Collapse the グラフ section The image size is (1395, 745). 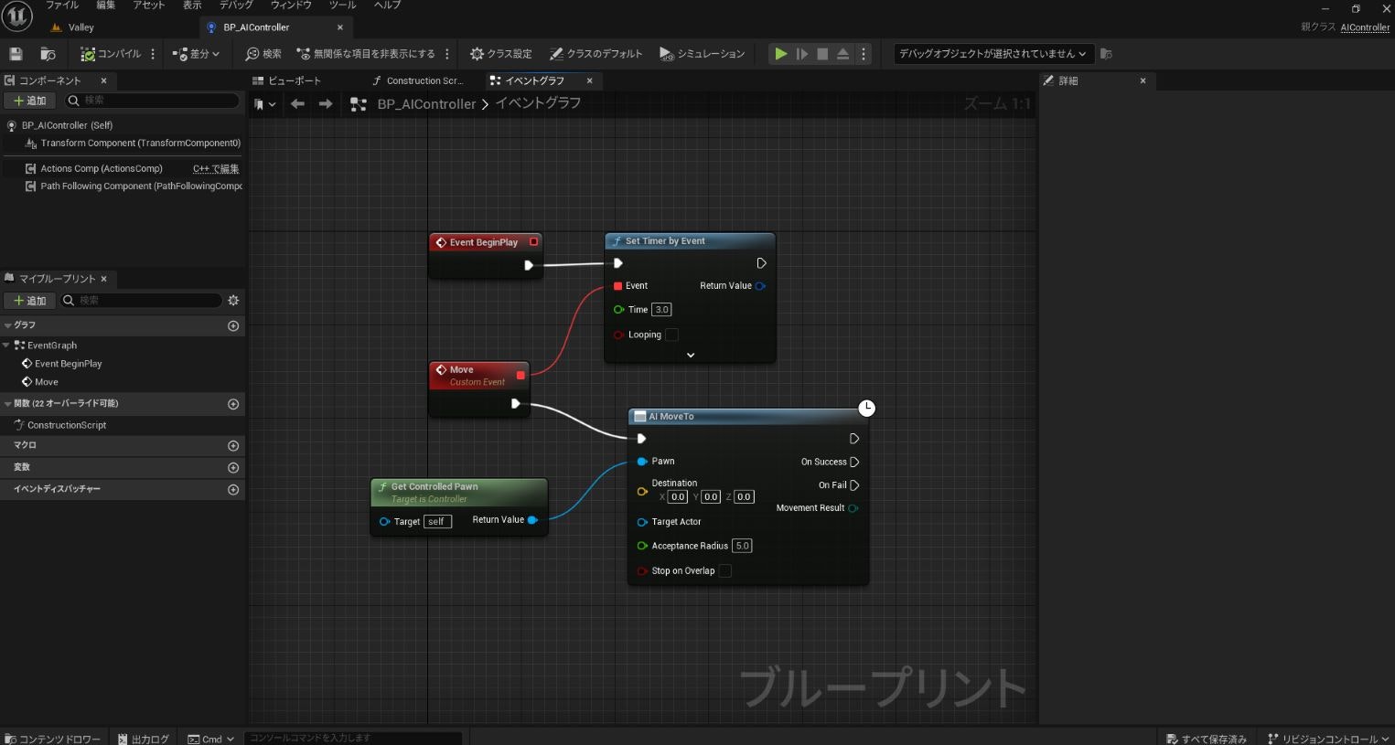coord(8,325)
